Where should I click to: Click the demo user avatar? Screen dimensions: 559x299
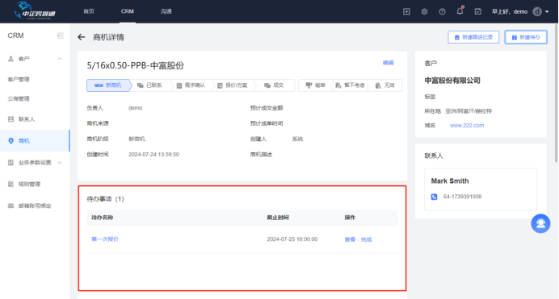537,12
